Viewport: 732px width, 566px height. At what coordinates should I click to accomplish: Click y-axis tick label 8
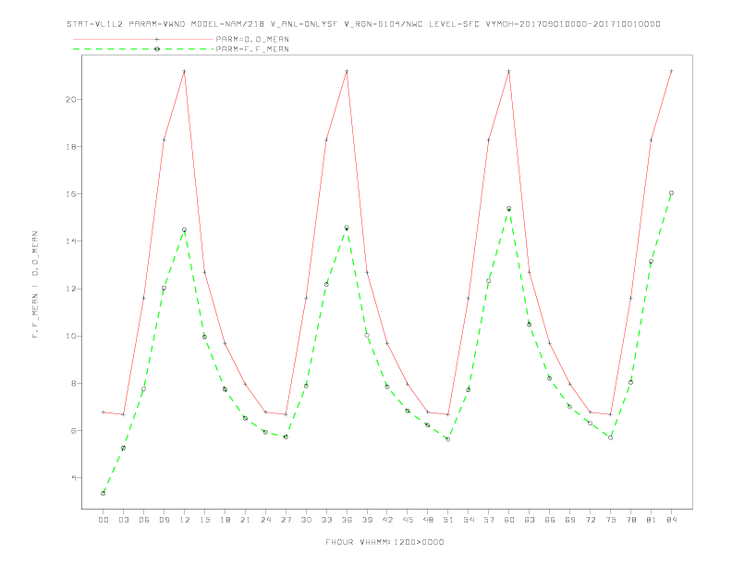[x=74, y=384]
